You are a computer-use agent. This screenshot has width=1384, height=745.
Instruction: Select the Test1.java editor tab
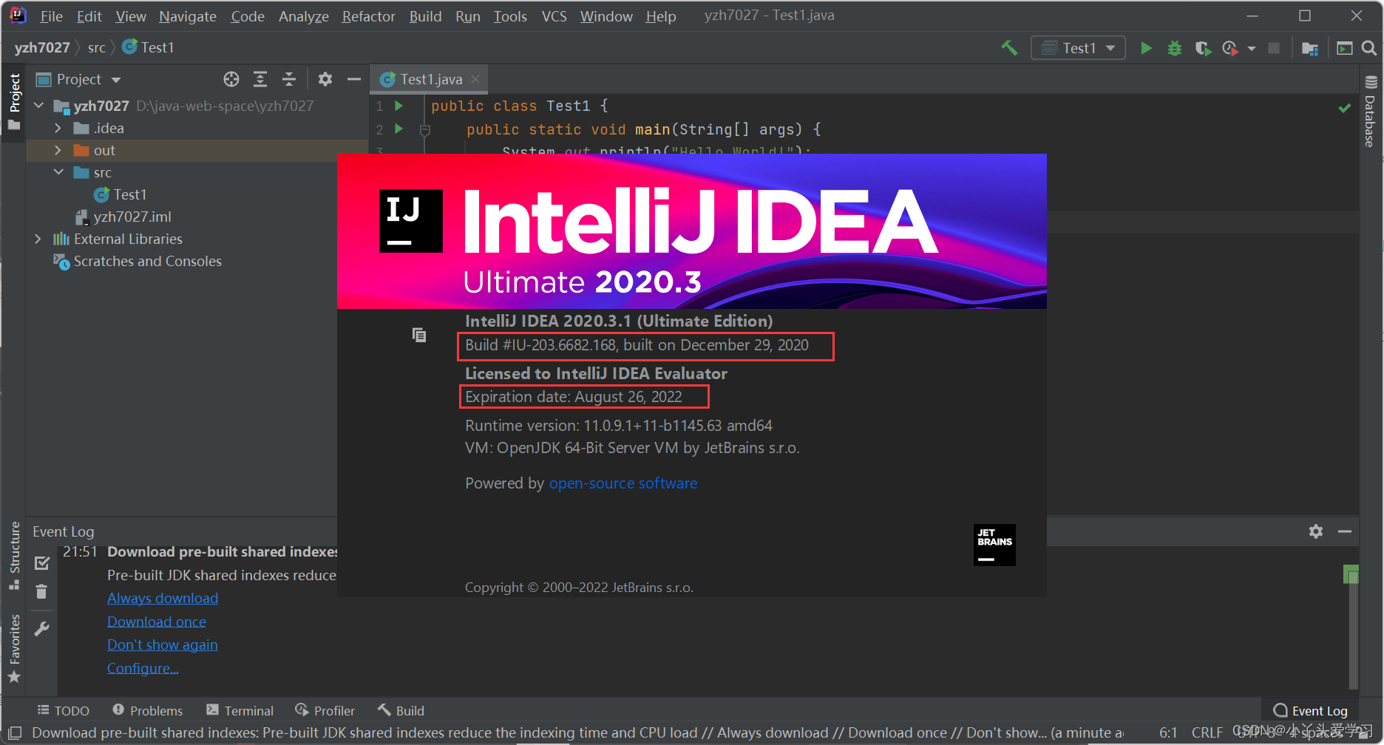click(x=430, y=79)
